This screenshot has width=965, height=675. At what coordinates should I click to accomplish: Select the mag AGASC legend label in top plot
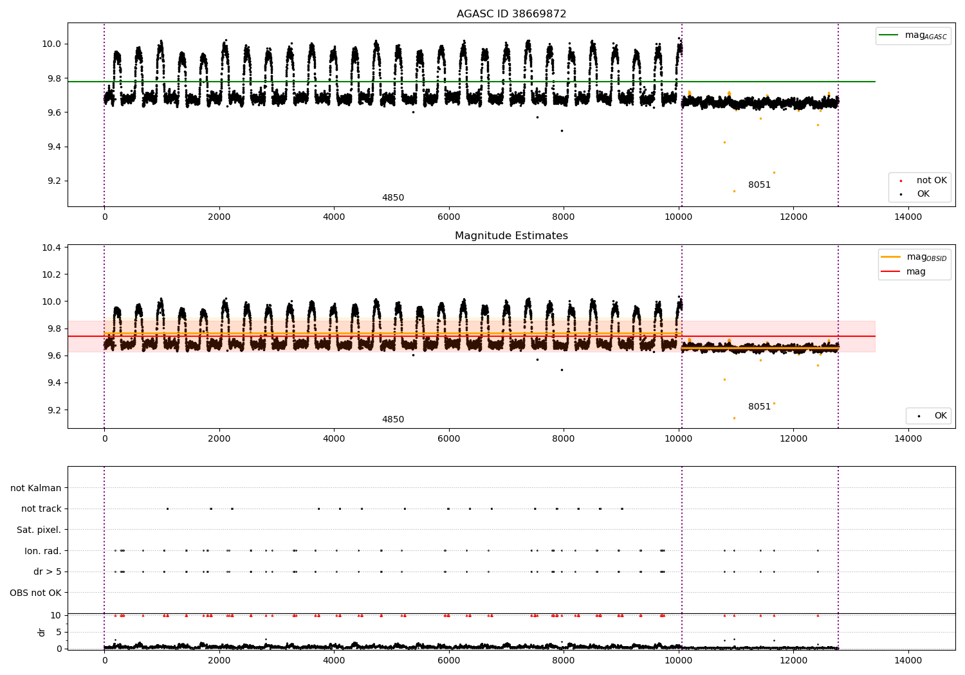coord(926,35)
